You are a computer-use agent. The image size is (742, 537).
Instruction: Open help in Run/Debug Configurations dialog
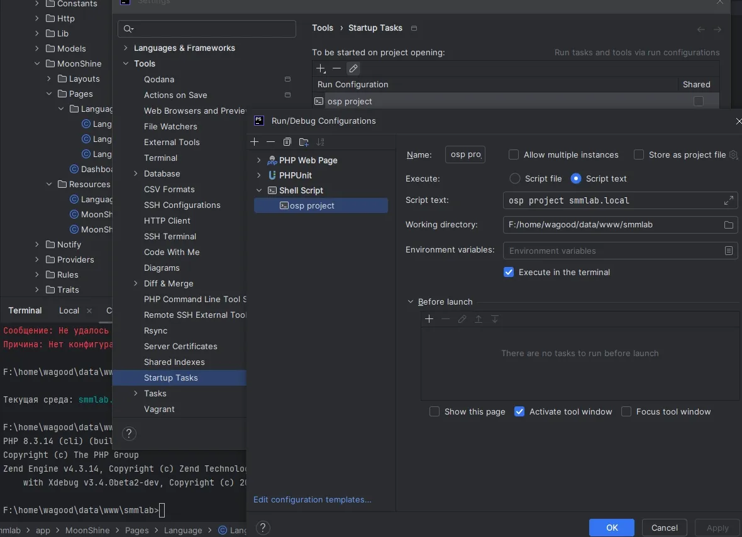point(263,528)
